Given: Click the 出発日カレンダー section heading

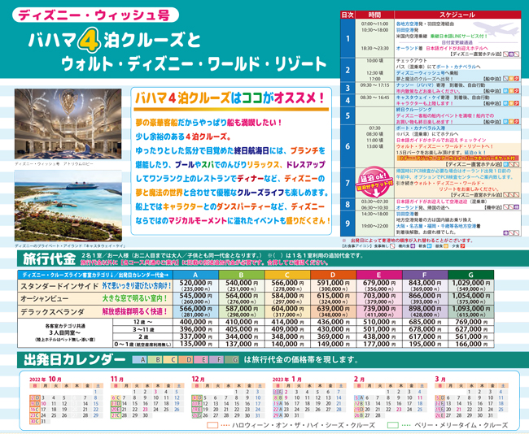Looking at the screenshot, I should (75, 359).
